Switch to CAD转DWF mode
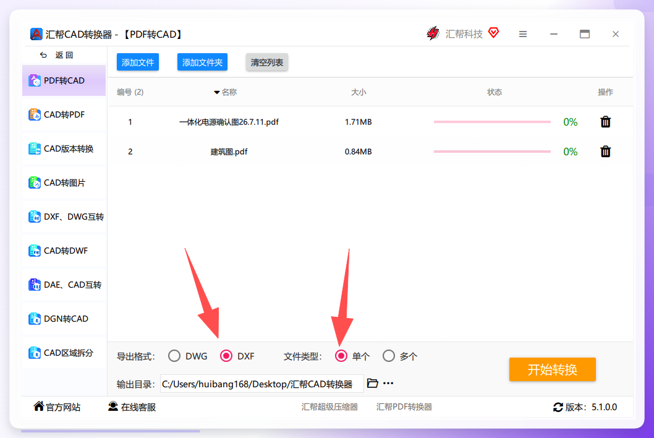The width and height of the screenshot is (654, 438). 64,251
